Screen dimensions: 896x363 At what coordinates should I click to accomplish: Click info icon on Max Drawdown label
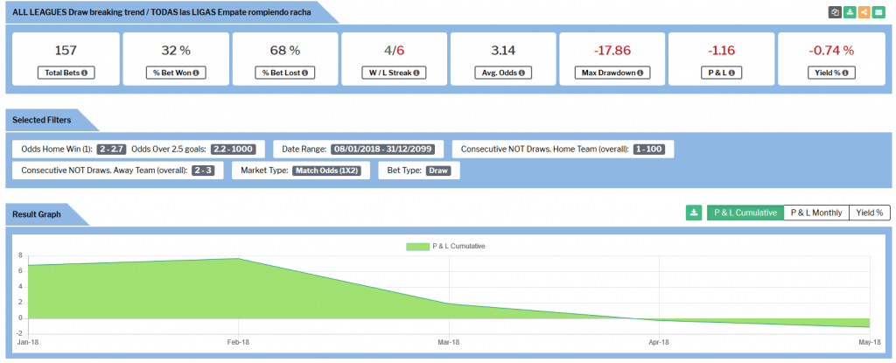pos(640,73)
